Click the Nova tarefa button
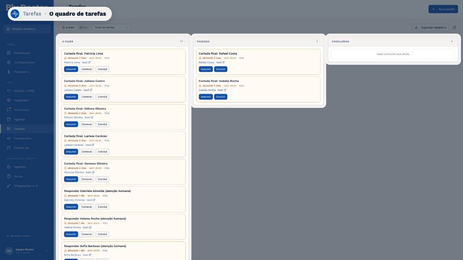Screen dimensions: 463x260 coord(443,9)
